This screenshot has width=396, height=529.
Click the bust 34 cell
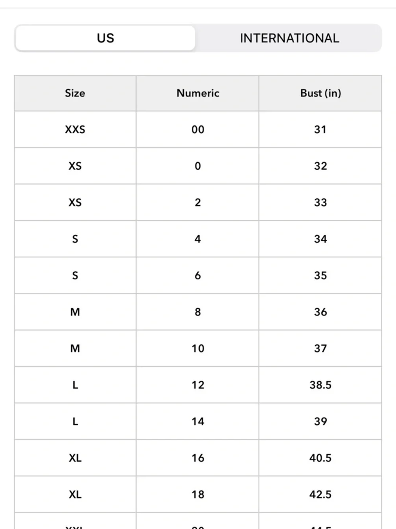coord(320,239)
